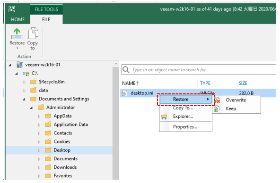Click the search magnifier icon
Image resolution: width=280 pixels, height=183 pixels.
(126, 70)
